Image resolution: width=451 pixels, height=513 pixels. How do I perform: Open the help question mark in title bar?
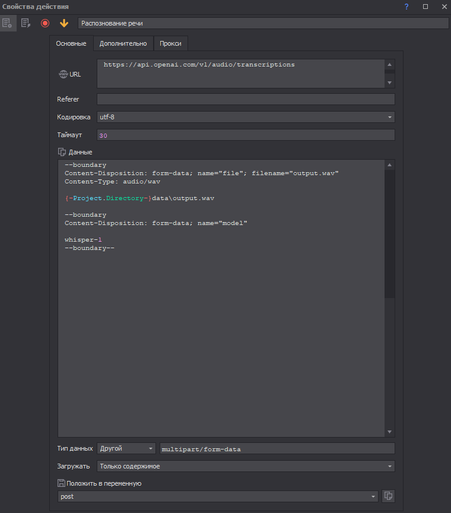click(x=406, y=7)
